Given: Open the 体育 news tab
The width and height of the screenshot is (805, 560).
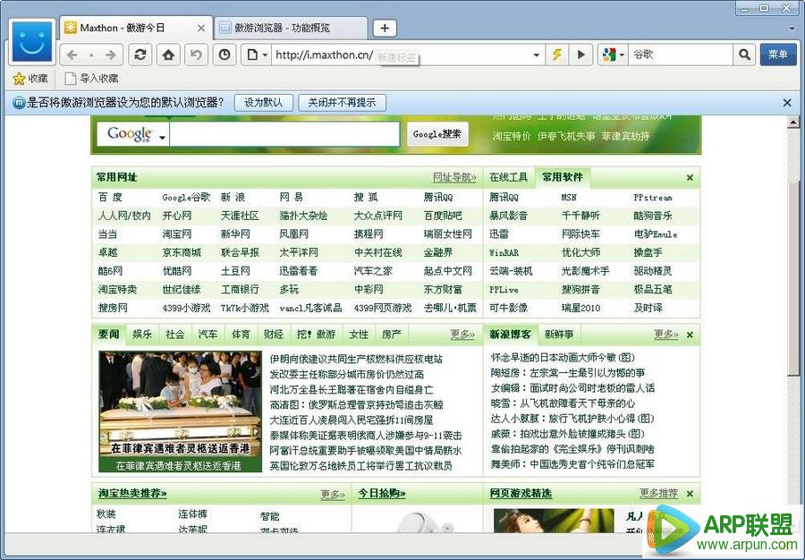Looking at the screenshot, I should click(x=241, y=335).
